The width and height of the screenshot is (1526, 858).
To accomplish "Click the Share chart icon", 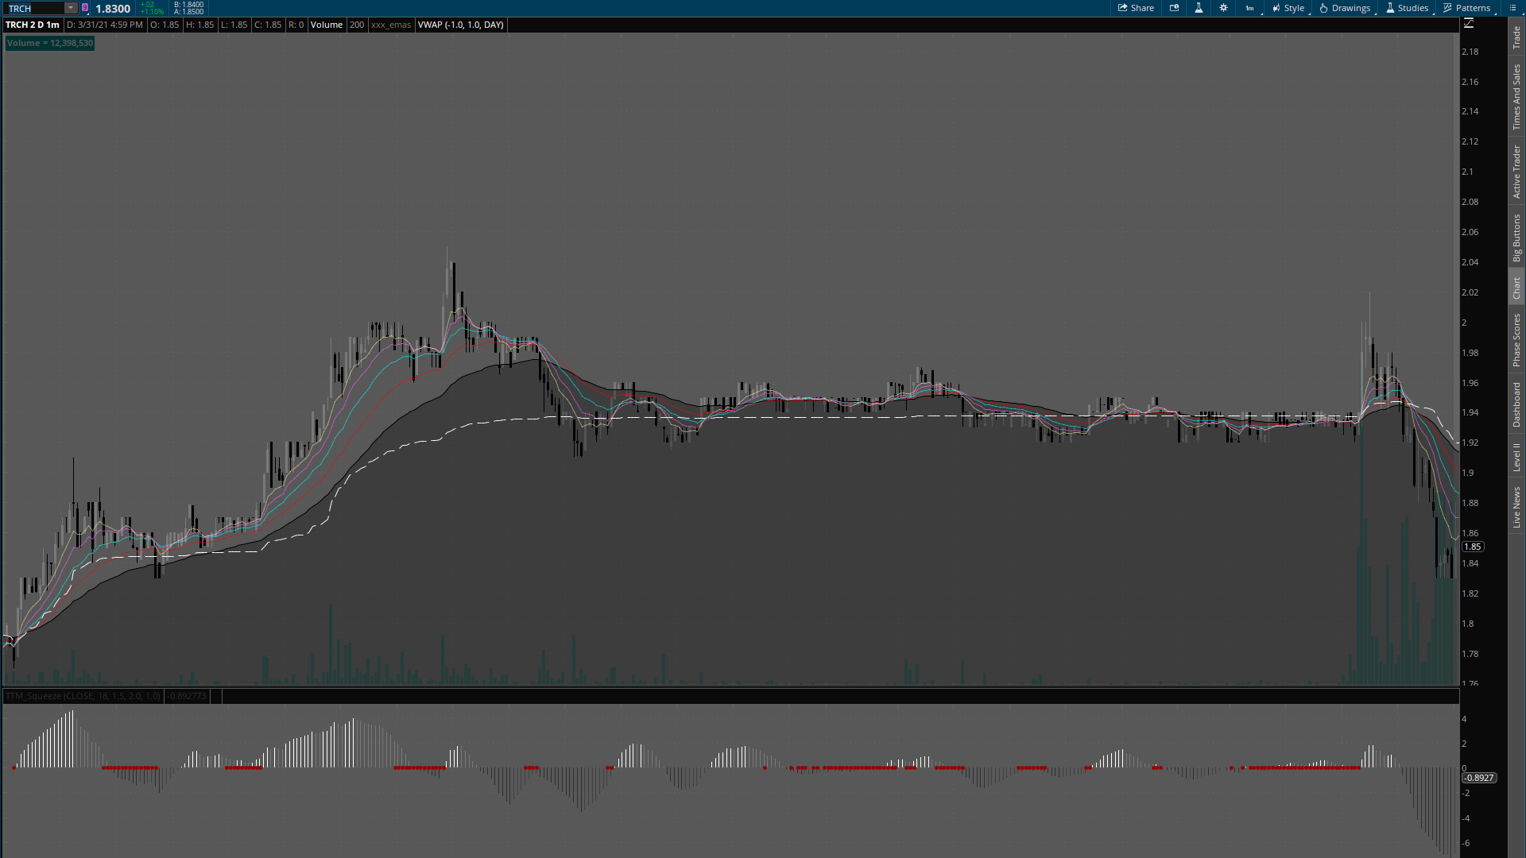I will pyautogui.click(x=1136, y=8).
